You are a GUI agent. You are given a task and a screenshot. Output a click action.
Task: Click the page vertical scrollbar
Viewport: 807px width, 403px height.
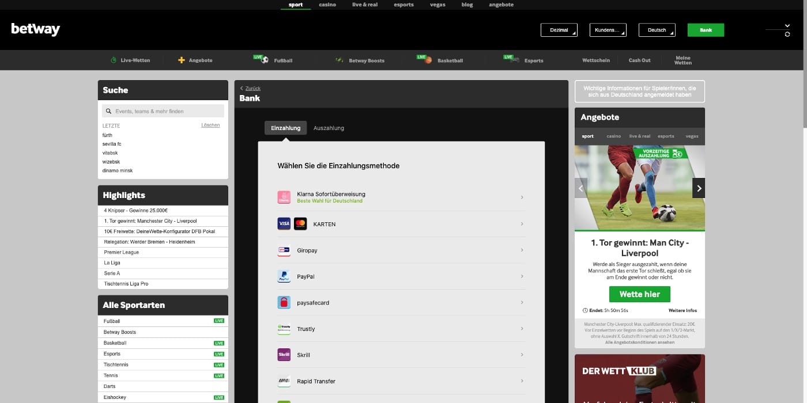804,63
